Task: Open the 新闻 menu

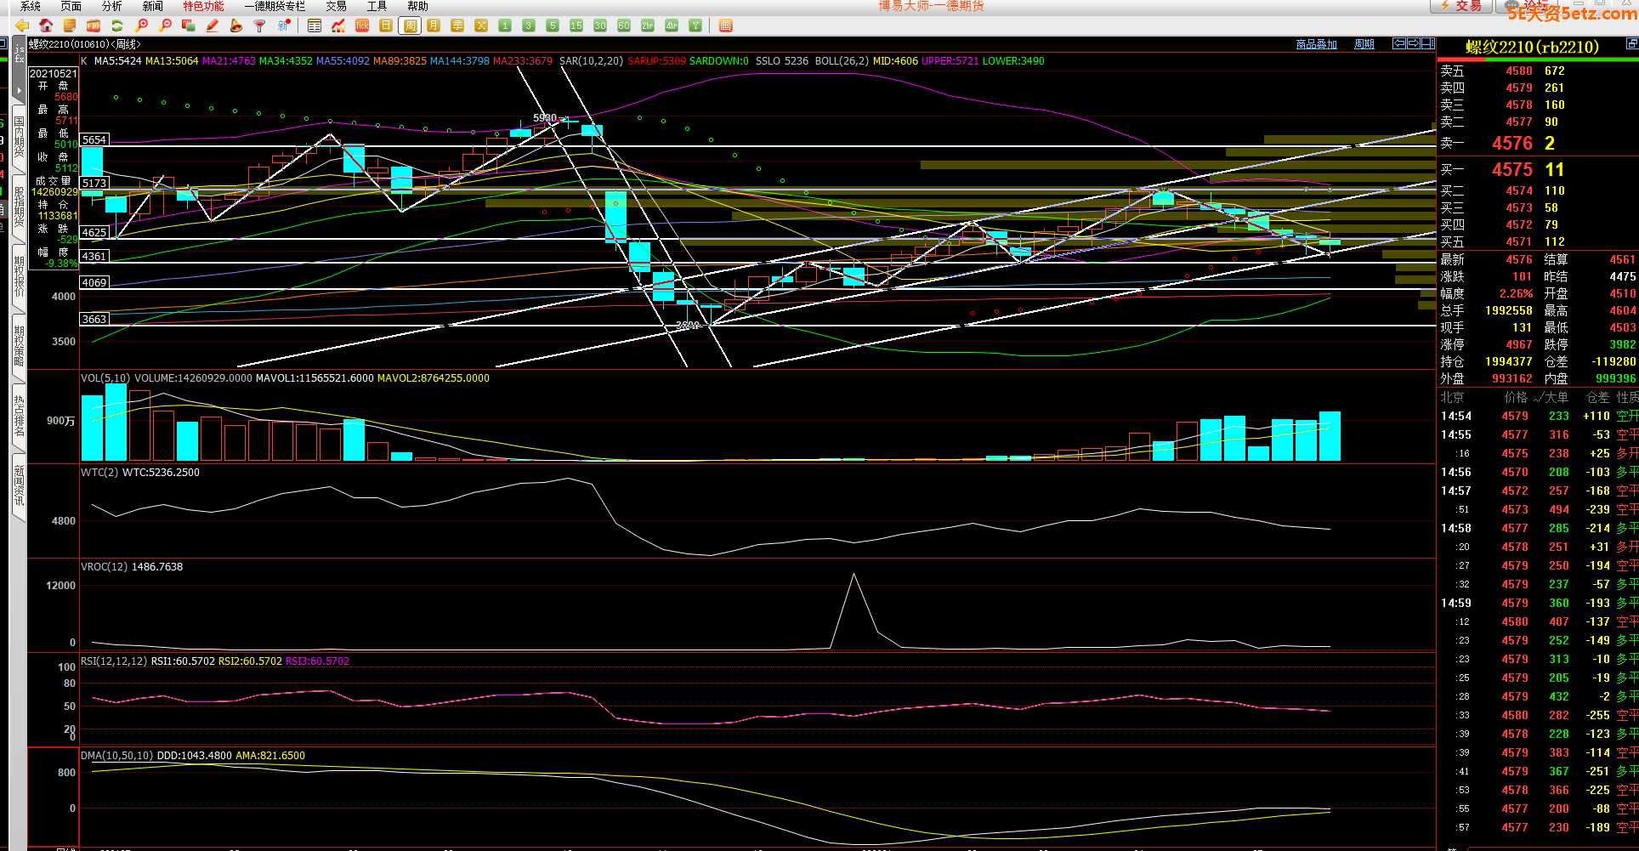Action: (x=153, y=6)
